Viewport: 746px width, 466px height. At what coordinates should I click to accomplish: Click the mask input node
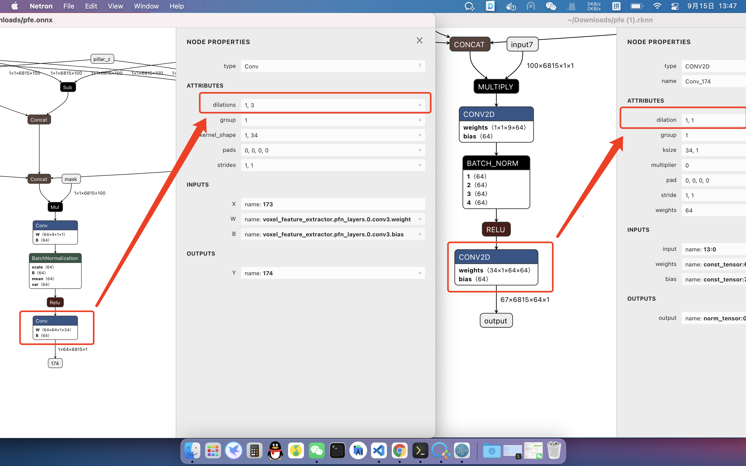click(71, 179)
